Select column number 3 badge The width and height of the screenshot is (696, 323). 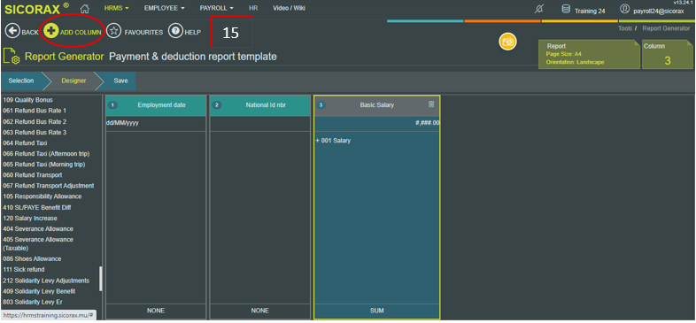pyautogui.click(x=321, y=105)
